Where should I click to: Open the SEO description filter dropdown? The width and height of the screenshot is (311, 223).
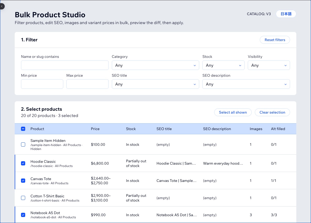tap(246, 84)
